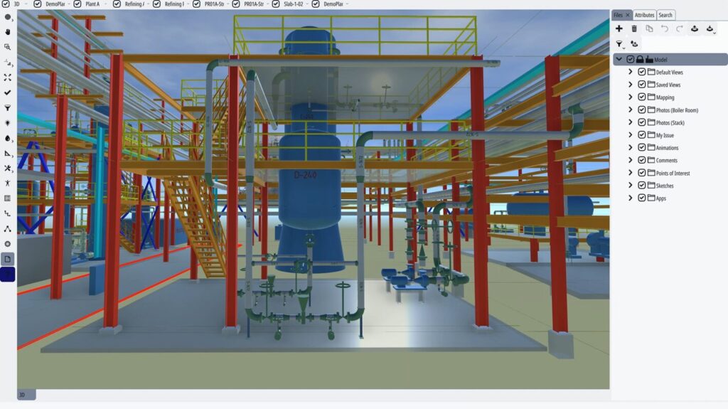Click the copy icon in Files toolbar
Viewport: 728px width, 409px height.
pos(649,29)
